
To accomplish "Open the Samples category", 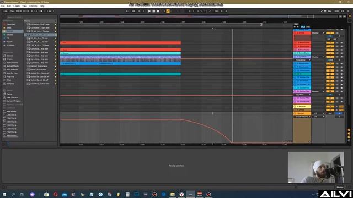I will [10, 84].
